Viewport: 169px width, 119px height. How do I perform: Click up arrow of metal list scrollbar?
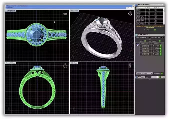click(164, 8)
